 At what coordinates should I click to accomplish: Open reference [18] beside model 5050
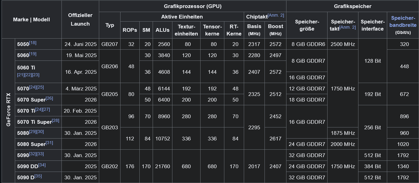(x=32, y=43)
